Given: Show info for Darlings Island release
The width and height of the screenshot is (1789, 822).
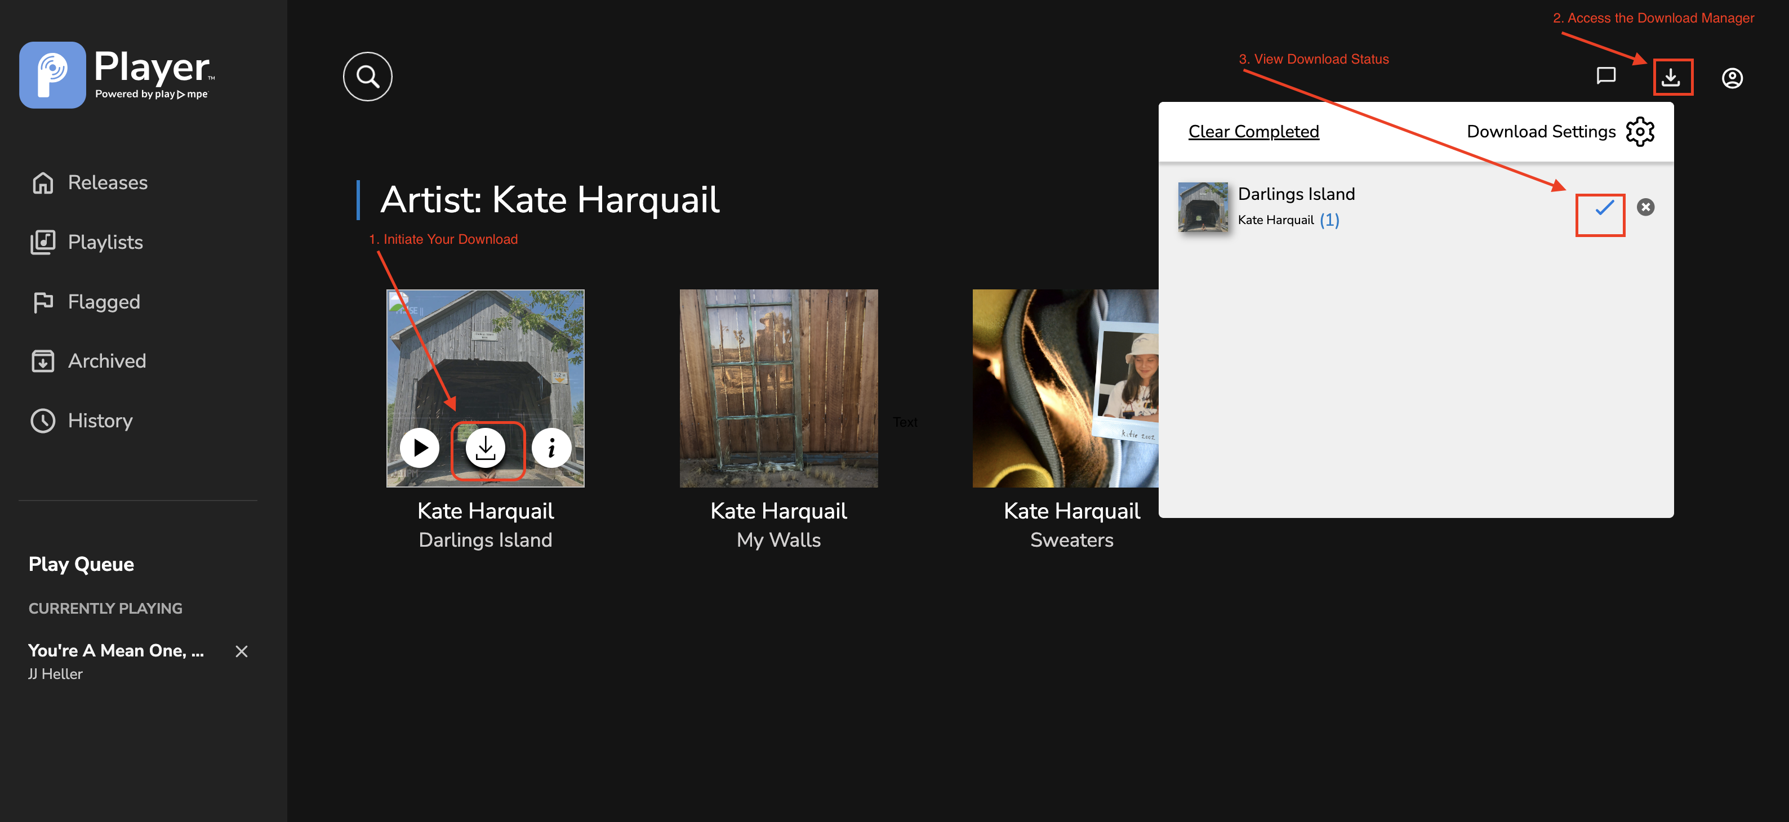Looking at the screenshot, I should coord(551,449).
